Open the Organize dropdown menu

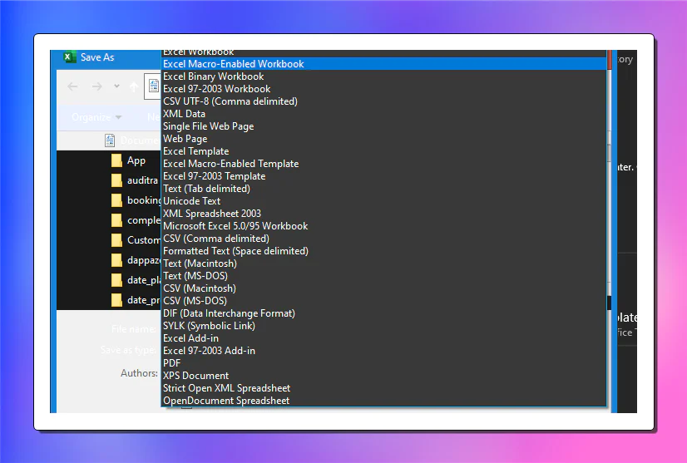(96, 117)
